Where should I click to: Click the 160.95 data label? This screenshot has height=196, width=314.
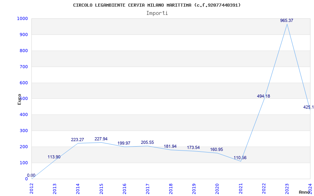(x=217, y=150)
